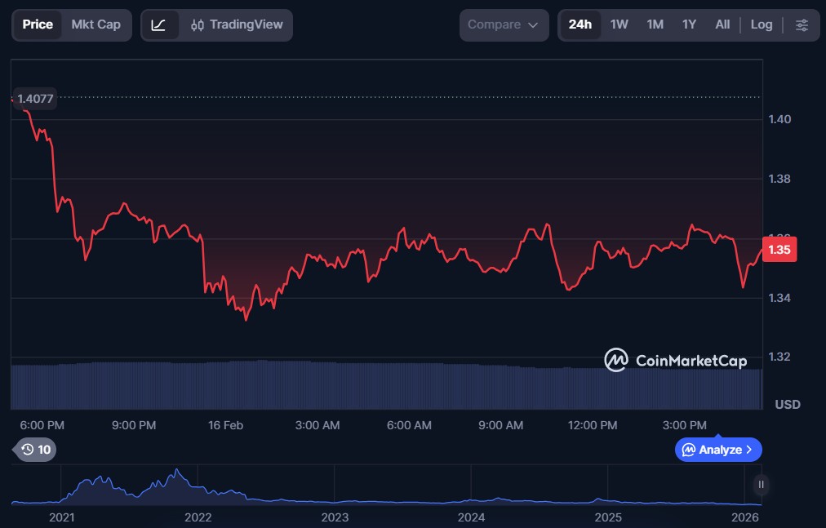Image resolution: width=826 pixels, height=528 pixels.
Task: Show All time price history
Action: click(722, 25)
